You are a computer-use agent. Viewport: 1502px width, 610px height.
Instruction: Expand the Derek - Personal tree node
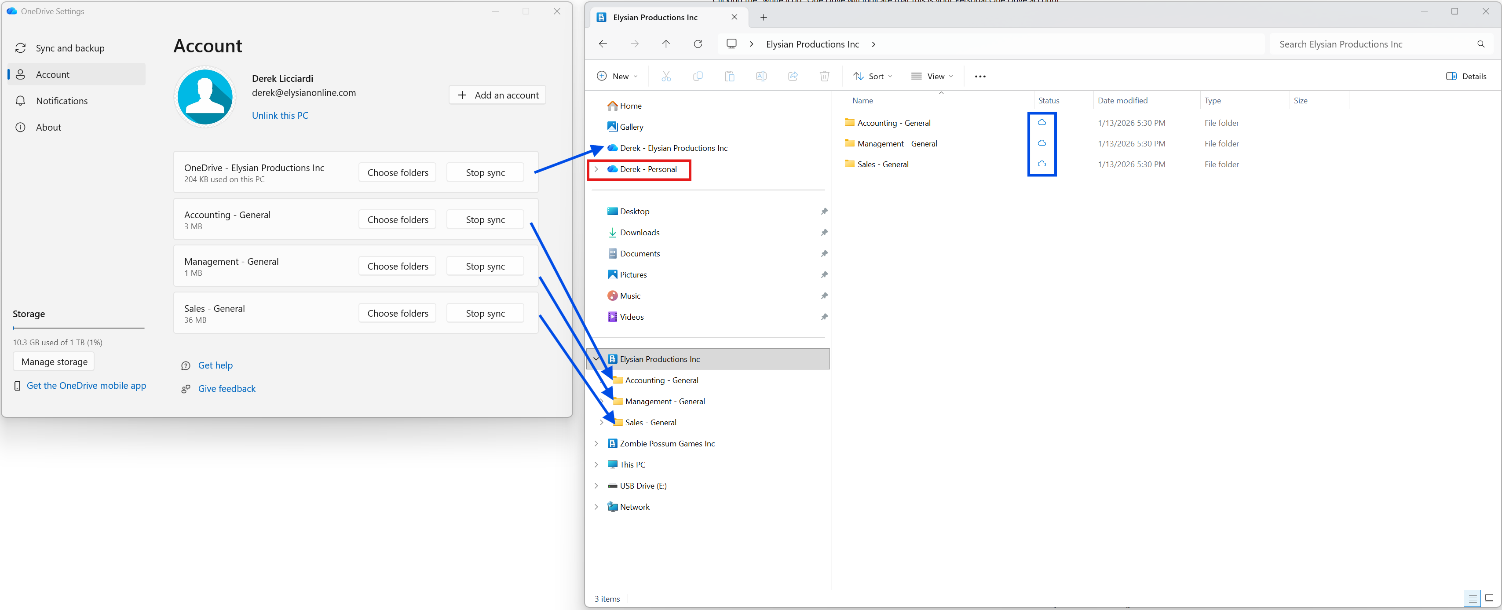point(596,169)
